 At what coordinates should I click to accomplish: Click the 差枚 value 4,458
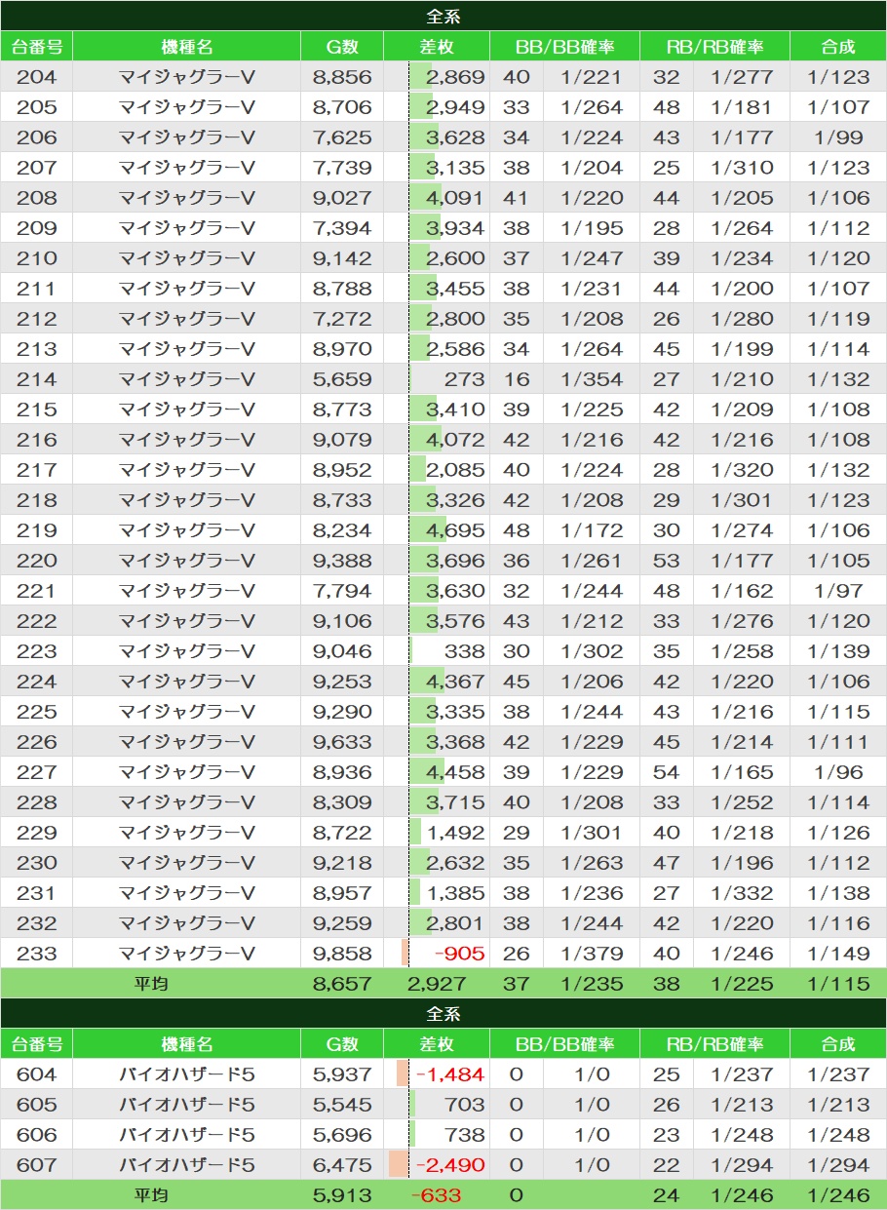[455, 772]
